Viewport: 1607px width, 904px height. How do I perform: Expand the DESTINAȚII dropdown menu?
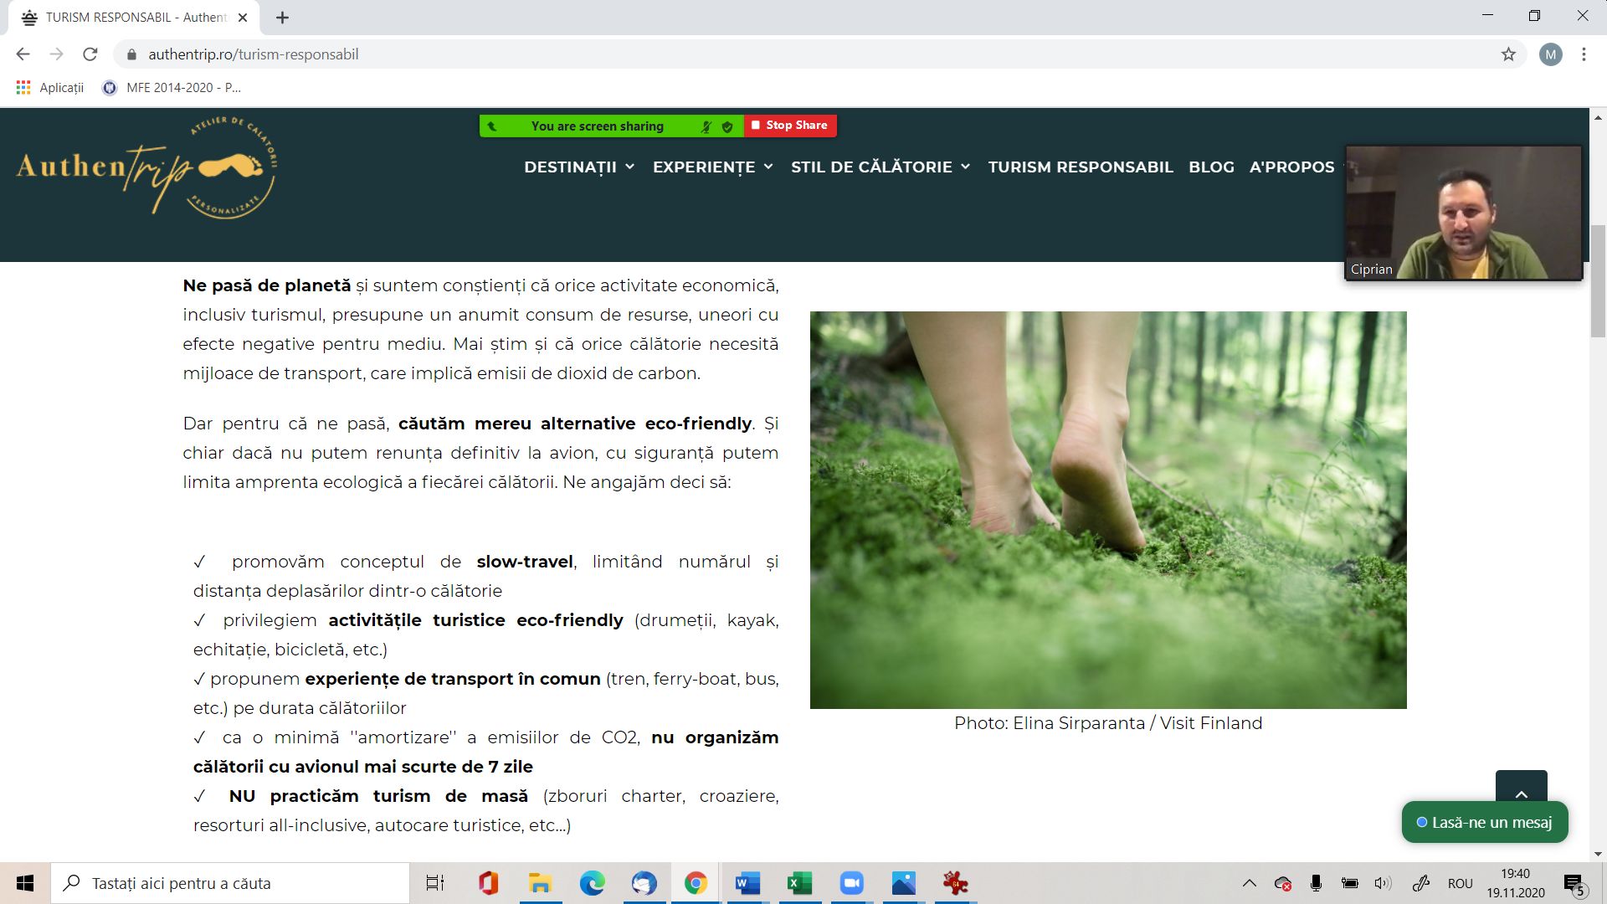pyautogui.click(x=579, y=167)
